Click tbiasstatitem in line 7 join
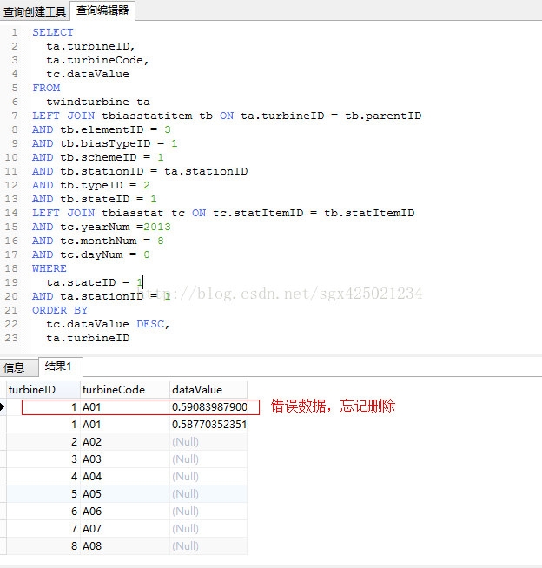This screenshot has width=542, height=568. [x=147, y=116]
